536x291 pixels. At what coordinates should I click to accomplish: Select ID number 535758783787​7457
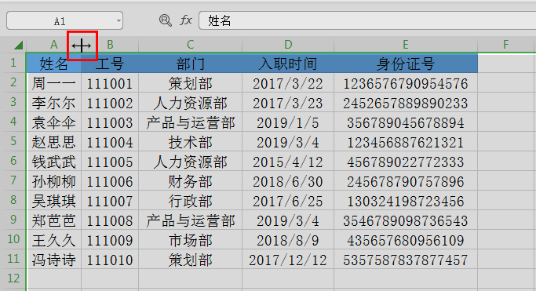click(406, 260)
